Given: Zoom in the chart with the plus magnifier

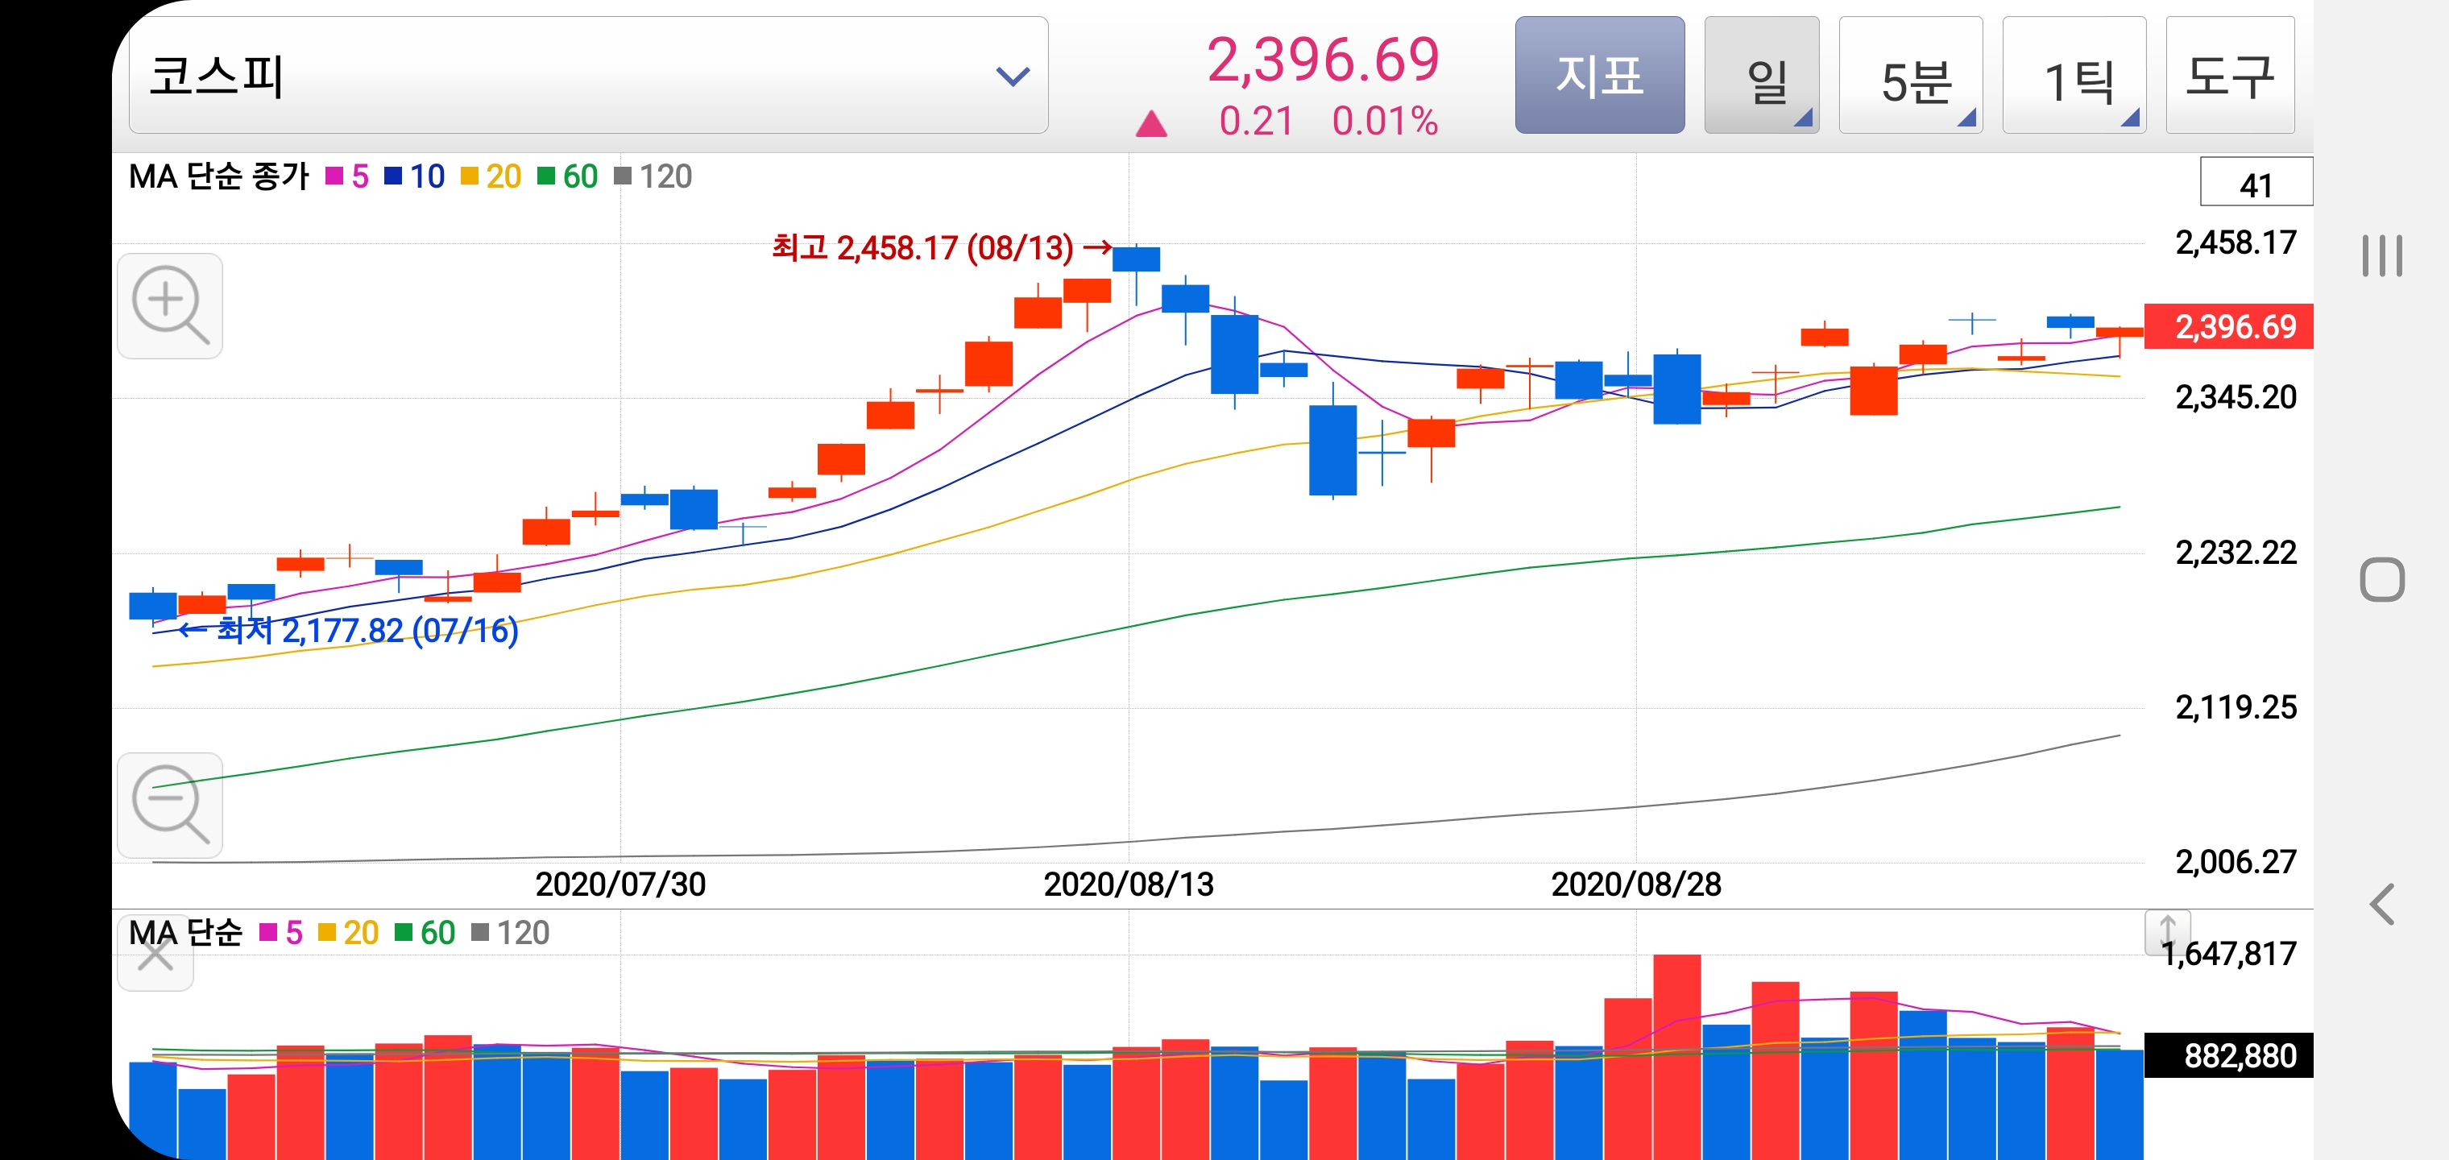Looking at the screenshot, I should [x=170, y=305].
